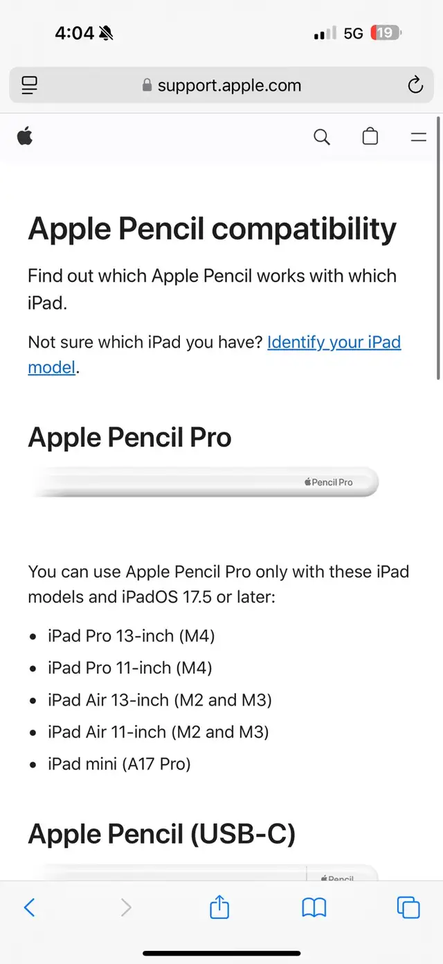Tap the Apple Pencil Pro heading

pos(129,437)
